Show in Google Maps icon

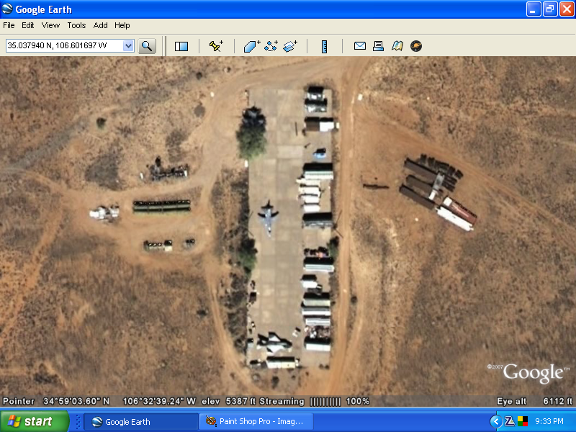397,46
